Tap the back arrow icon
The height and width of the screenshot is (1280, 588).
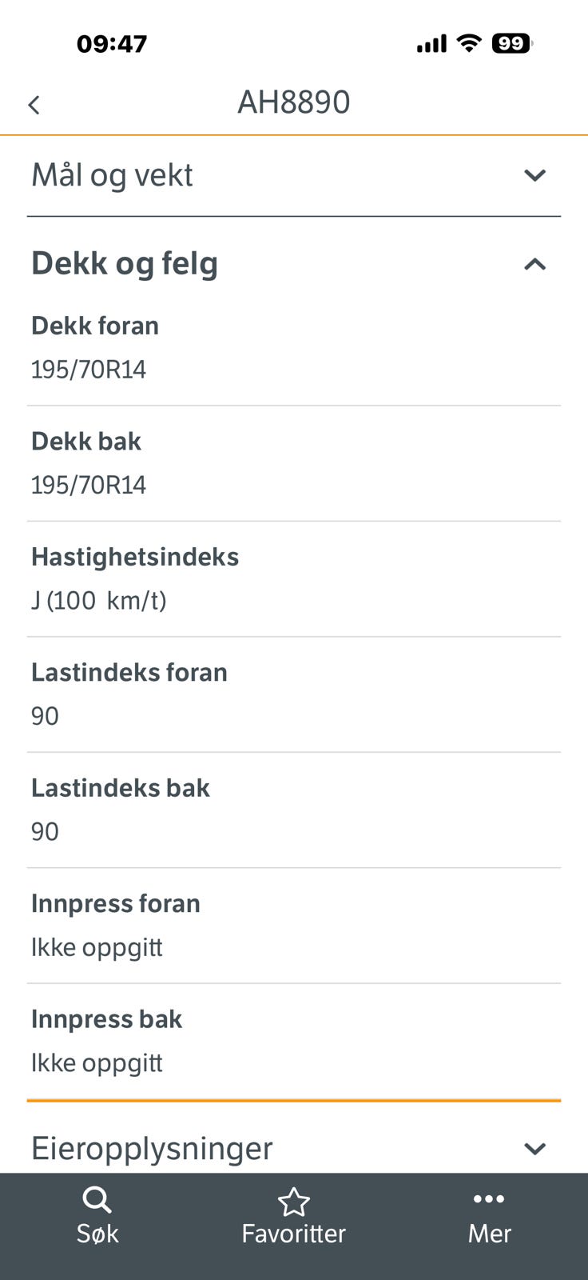point(34,105)
